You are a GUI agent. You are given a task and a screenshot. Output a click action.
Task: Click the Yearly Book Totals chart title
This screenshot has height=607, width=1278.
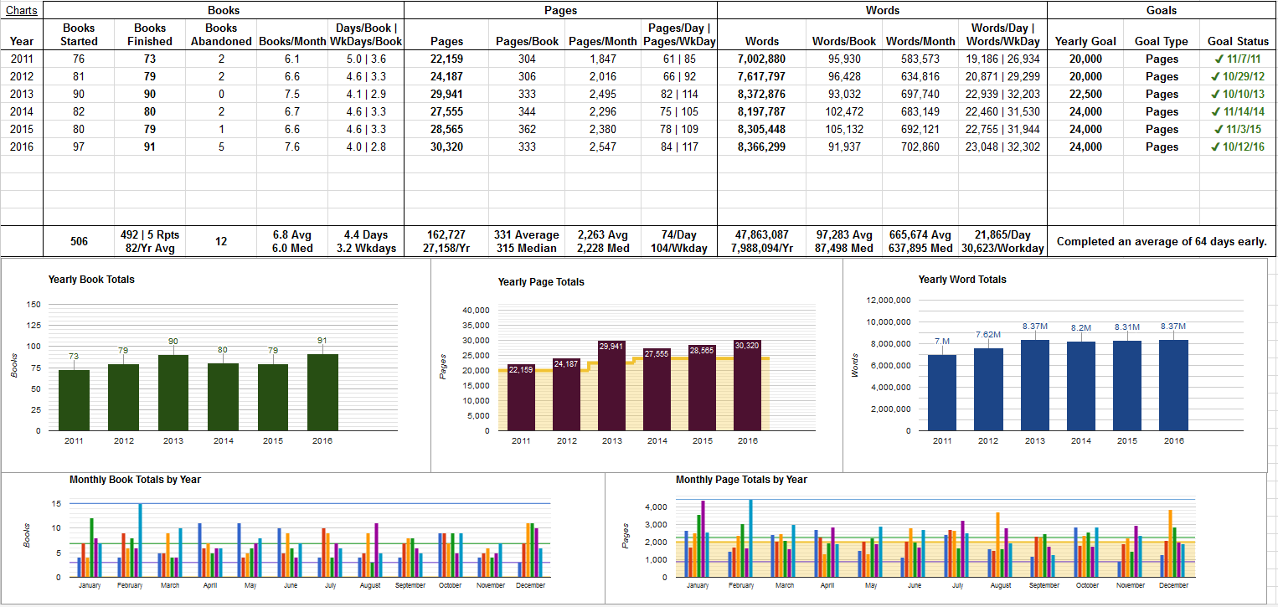click(x=91, y=280)
